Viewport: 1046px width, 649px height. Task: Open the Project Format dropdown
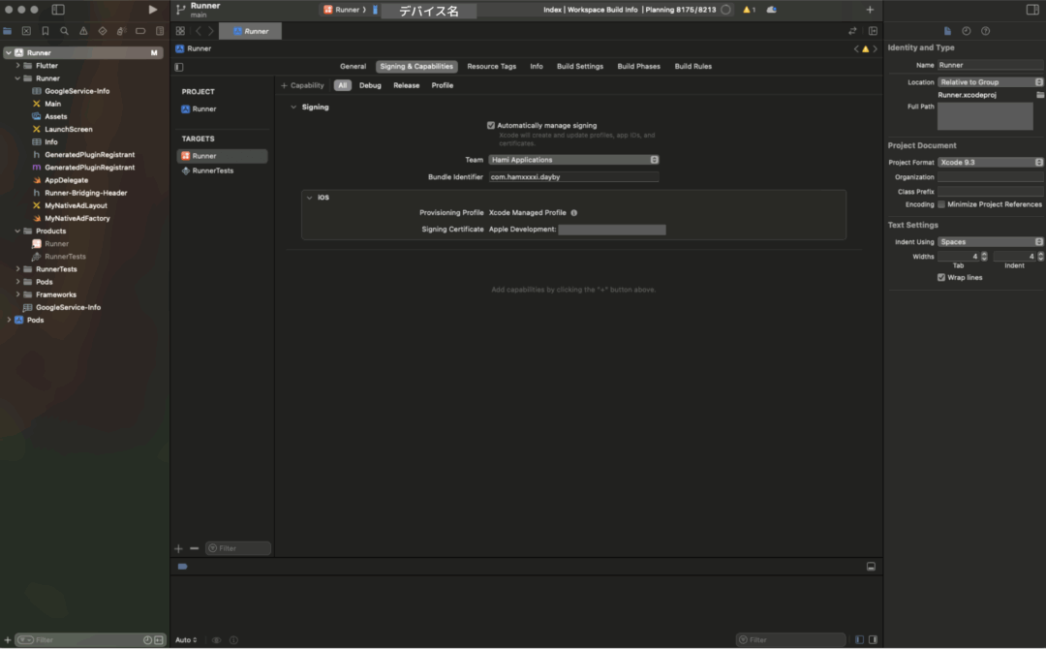click(x=990, y=162)
